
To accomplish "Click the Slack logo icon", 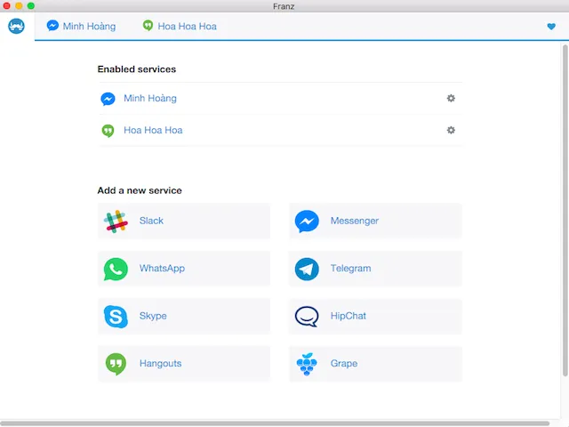I will click(116, 222).
